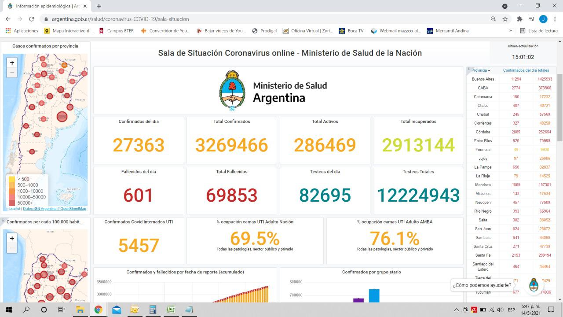This screenshot has width=563, height=317.
Task: Open a new browser tab
Action: 99,6
